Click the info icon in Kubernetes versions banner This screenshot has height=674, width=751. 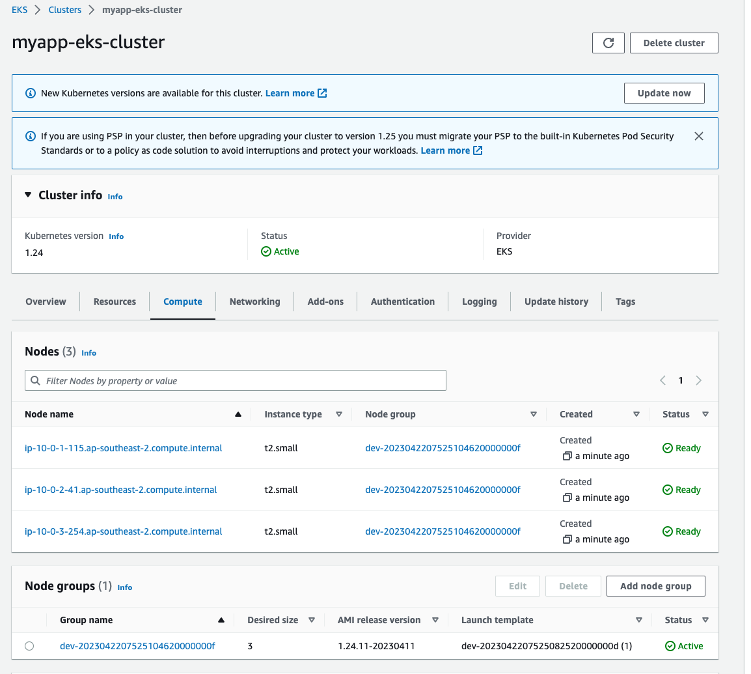[x=30, y=93]
